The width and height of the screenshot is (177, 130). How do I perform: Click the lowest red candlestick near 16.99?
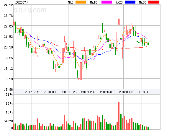(79, 76)
